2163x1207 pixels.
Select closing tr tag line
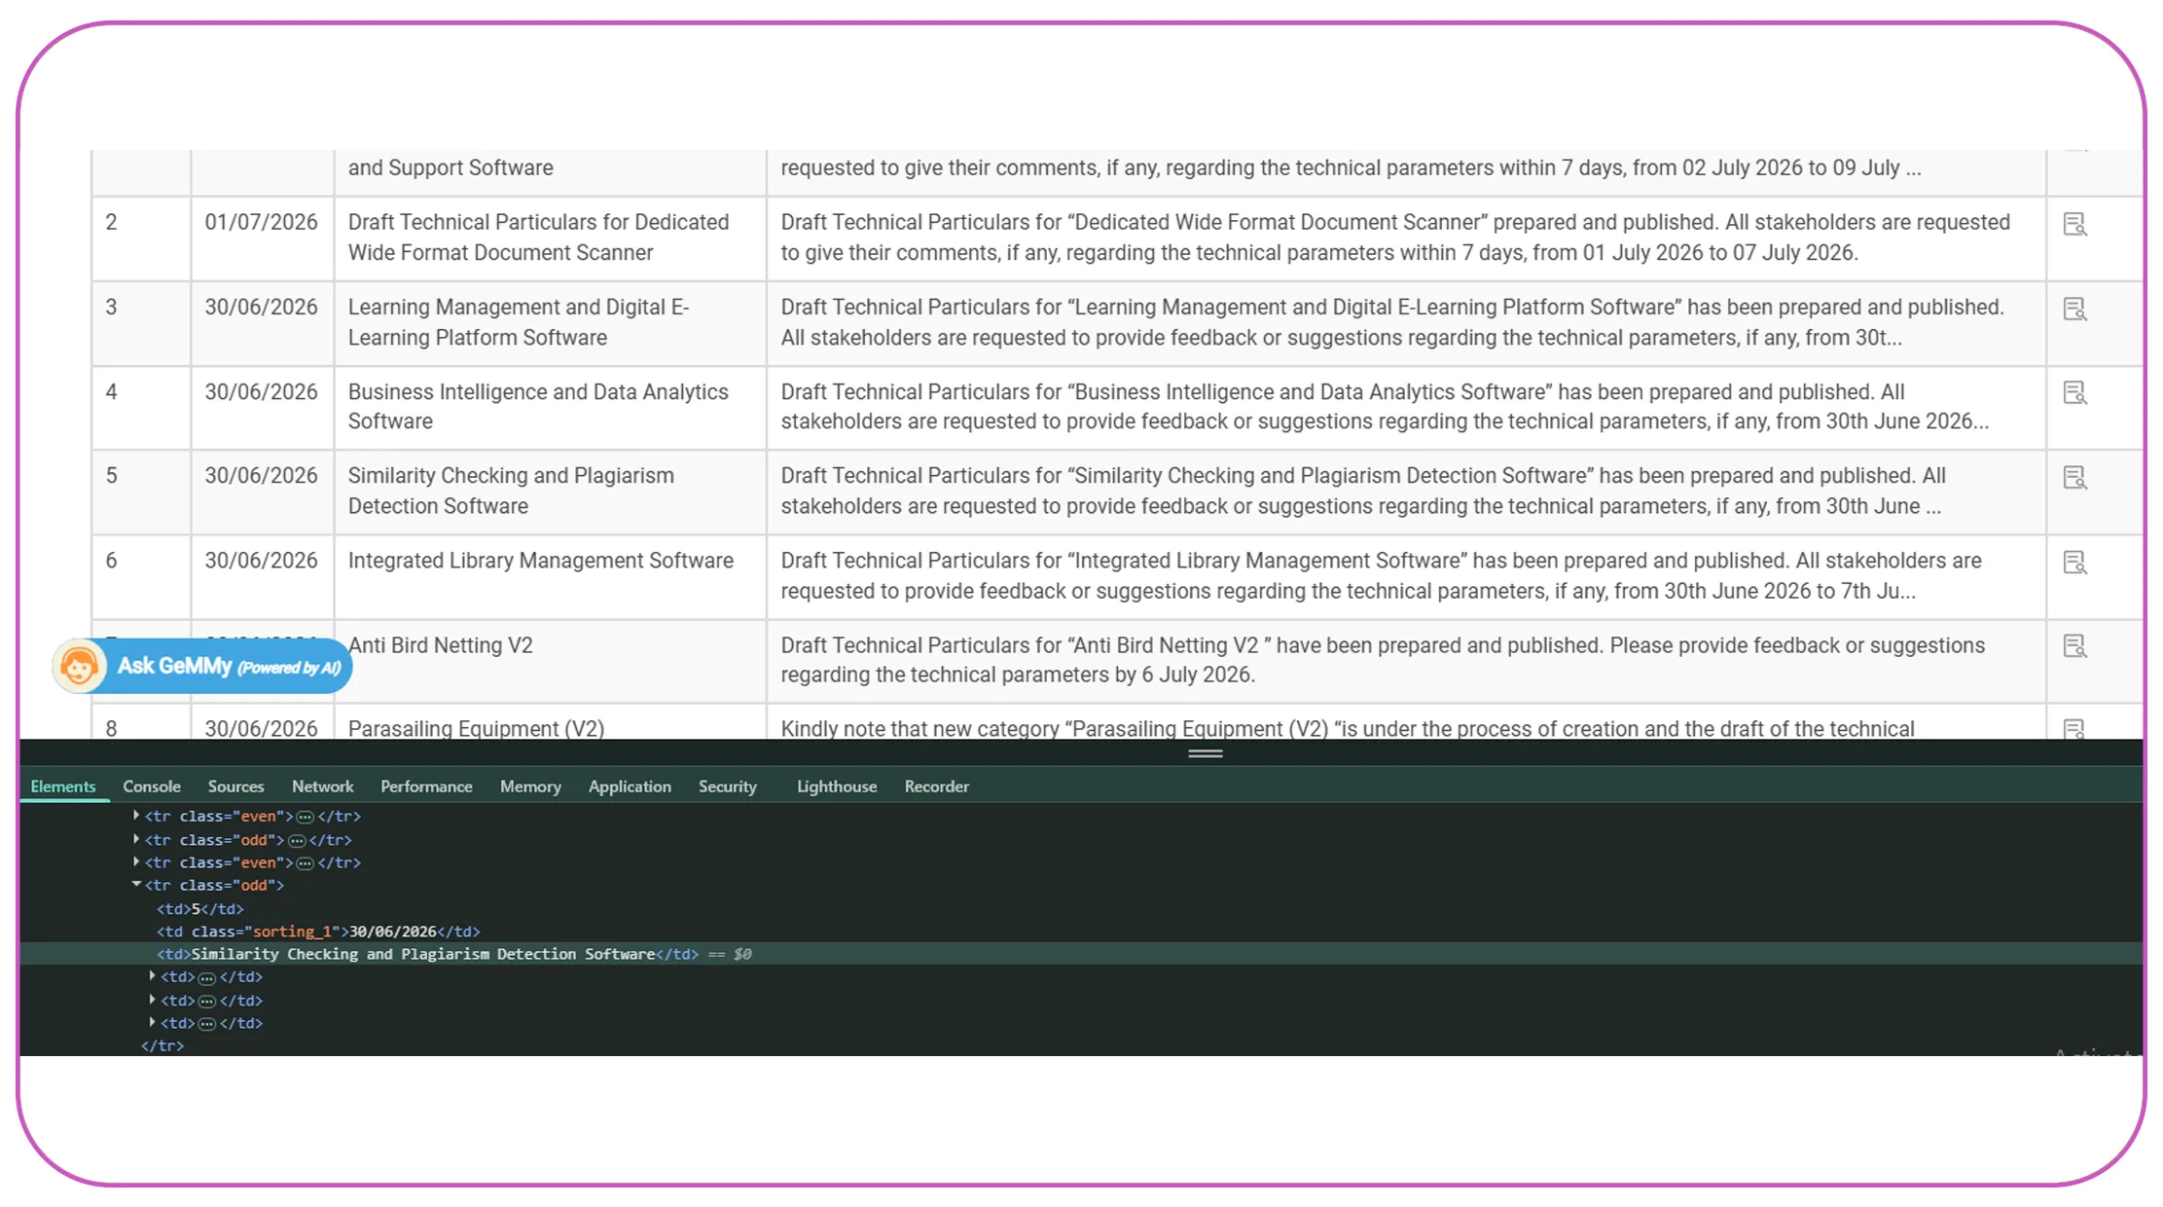point(162,1046)
